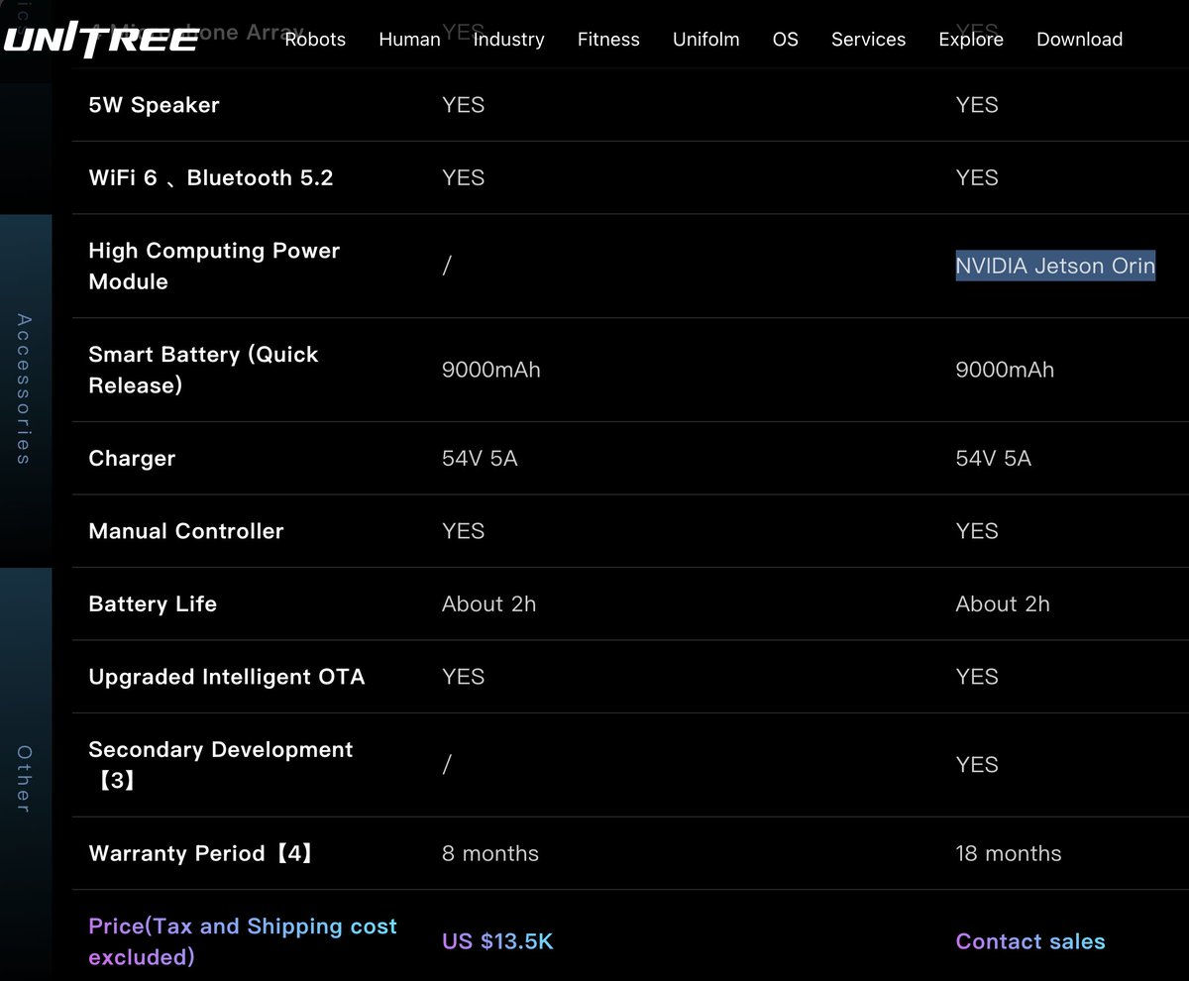Click the Contact sales link
This screenshot has width=1189, height=981.
pos(1030,941)
